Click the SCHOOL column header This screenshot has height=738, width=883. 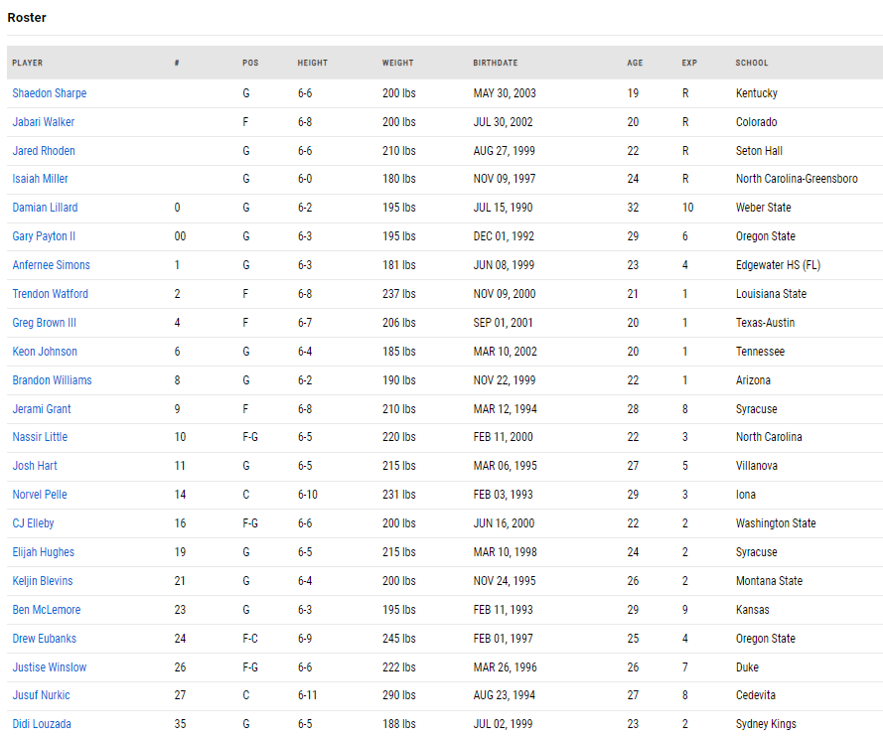[752, 63]
